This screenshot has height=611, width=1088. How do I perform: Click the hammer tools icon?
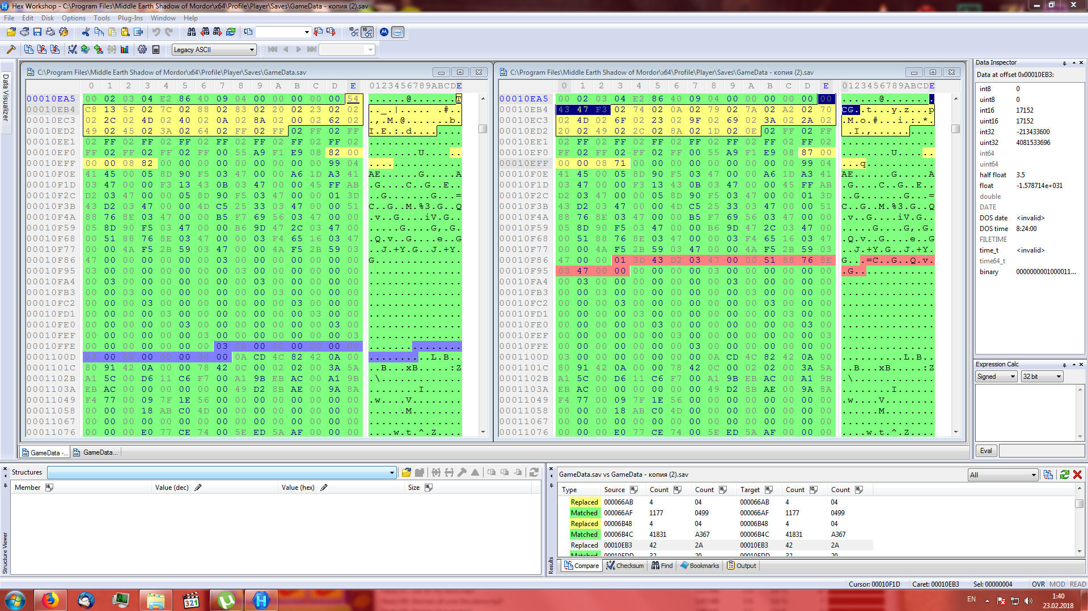[x=11, y=50]
